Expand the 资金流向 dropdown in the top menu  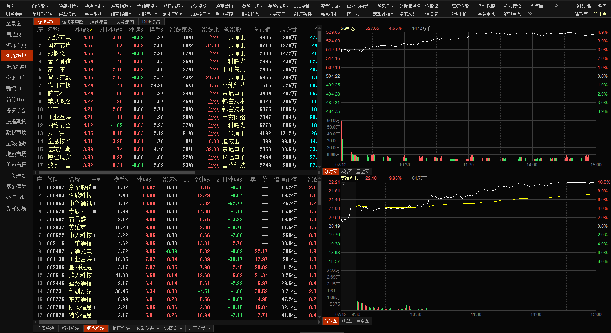tap(331, 6)
